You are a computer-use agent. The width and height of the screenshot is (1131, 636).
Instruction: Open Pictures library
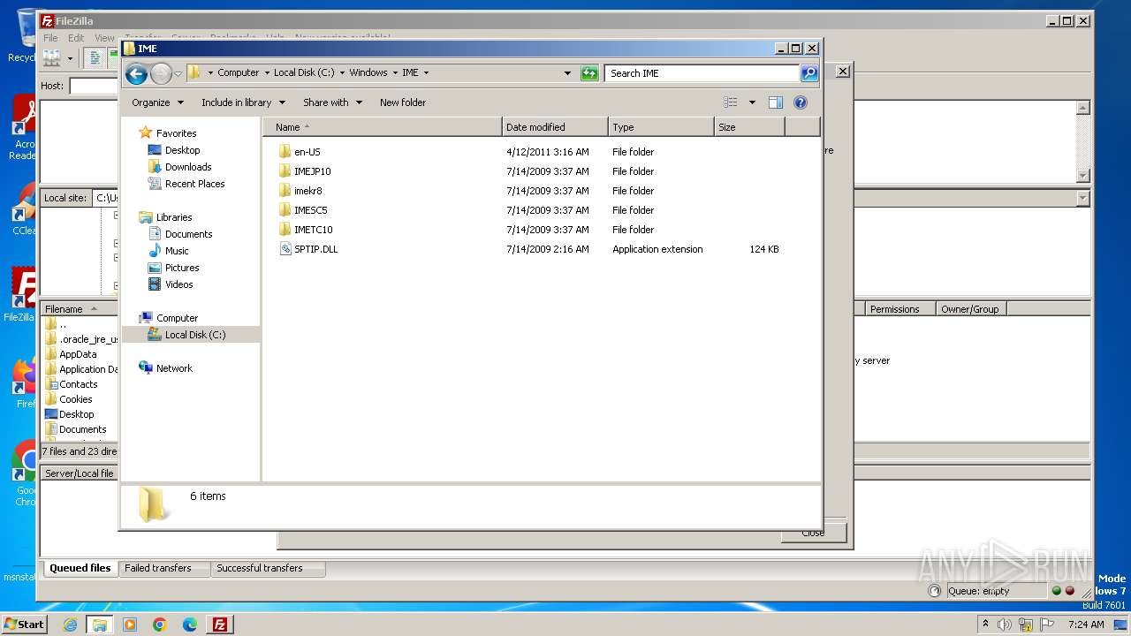click(x=182, y=268)
